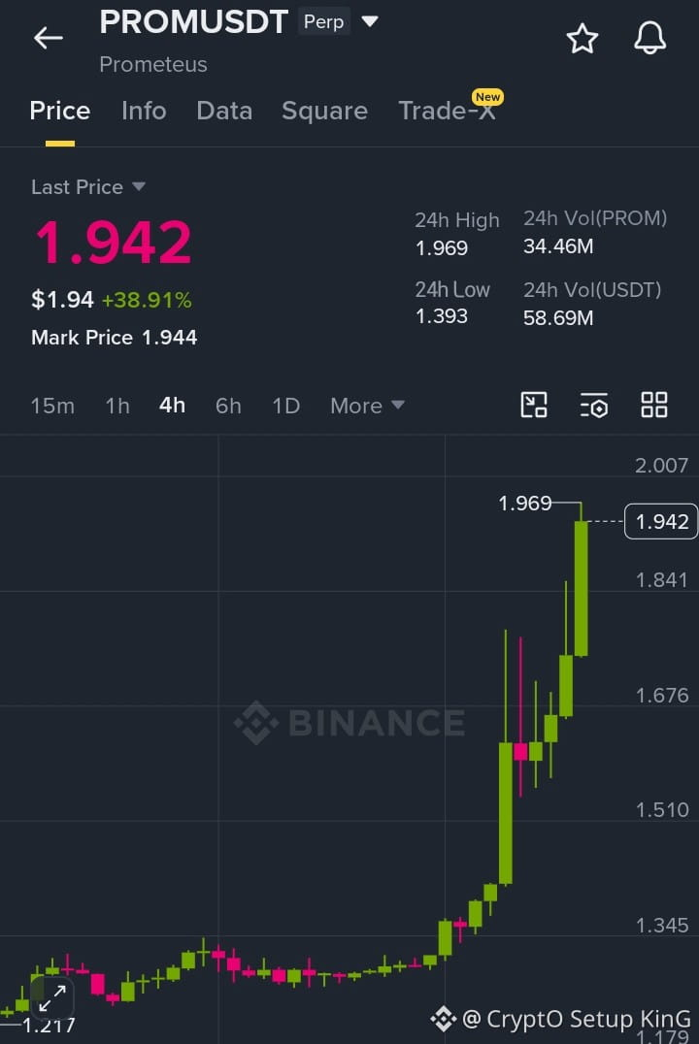The width and height of the screenshot is (699, 1044).
Task: Click the 1.942 current price label on axis
Action: [x=661, y=521]
